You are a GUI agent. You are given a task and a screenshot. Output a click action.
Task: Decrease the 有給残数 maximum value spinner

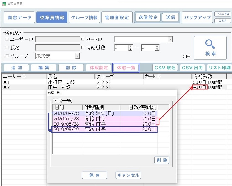[x=157, y=49]
